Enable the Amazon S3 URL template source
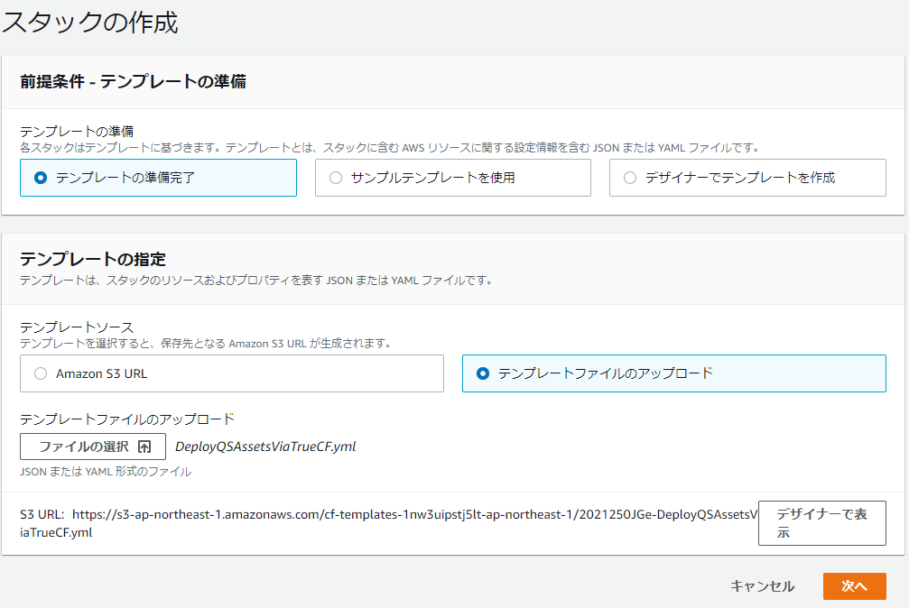 pyautogui.click(x=40, y=373)
